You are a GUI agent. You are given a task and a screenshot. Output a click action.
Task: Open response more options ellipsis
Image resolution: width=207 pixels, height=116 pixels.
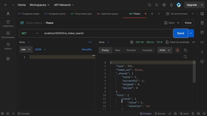point(193,42)
